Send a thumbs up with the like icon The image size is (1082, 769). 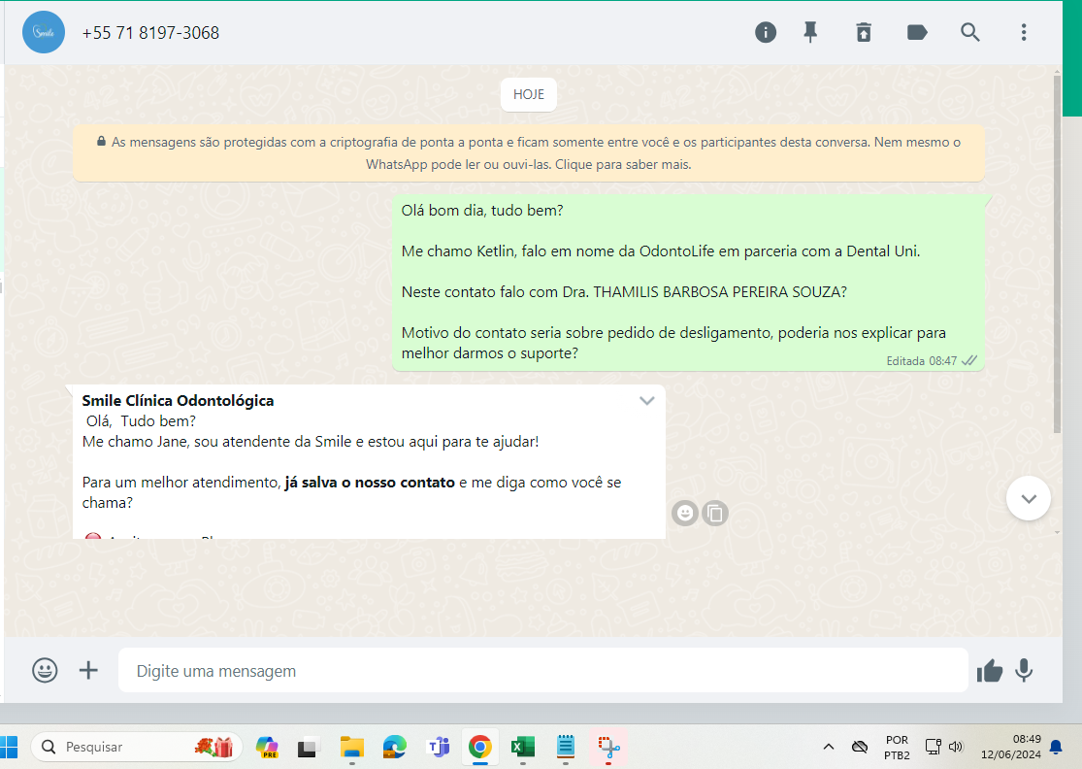click(x=990, y=670)
